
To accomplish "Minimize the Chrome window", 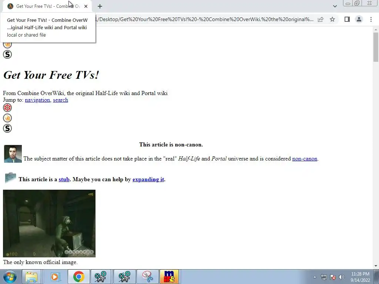I will coord(348,3).
